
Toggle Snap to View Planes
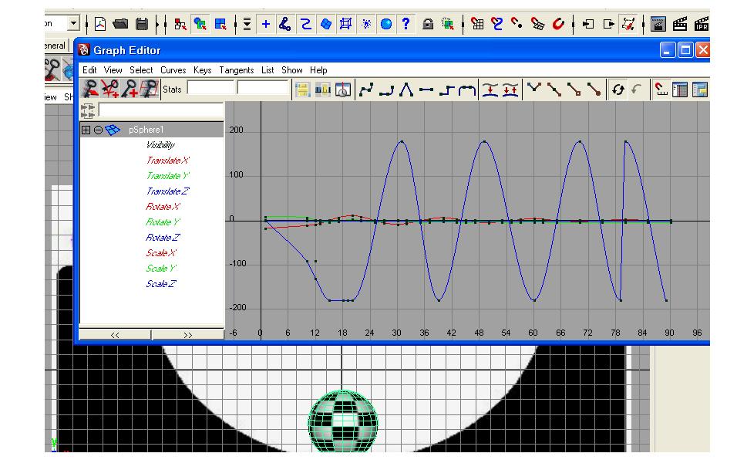pyautogui.click(x=537, y=24)
